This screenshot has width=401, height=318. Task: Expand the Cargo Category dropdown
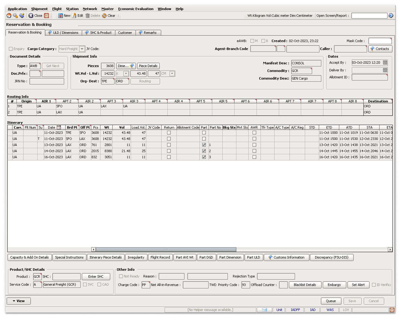(x=82, y=49)
